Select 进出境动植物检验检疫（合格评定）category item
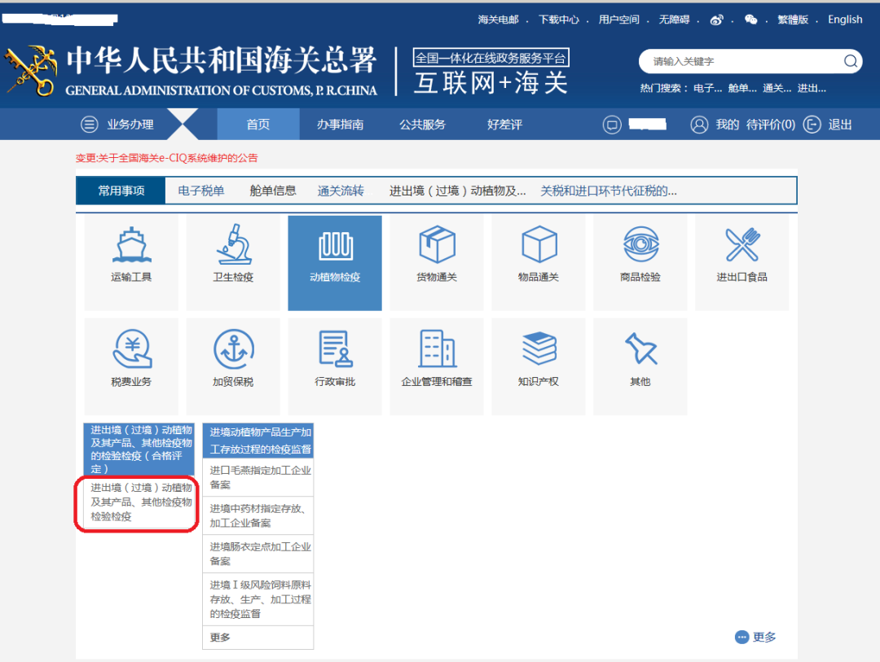Viewport: 880px width, 662px height. 139,449
